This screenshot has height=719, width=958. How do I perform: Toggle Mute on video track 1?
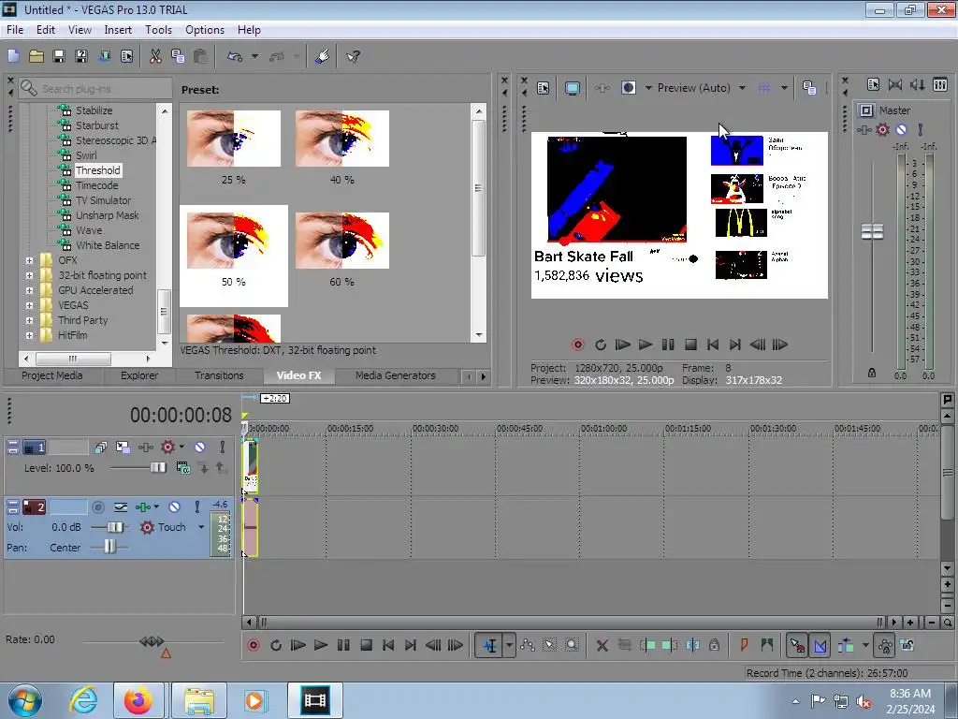coord(200,448)
